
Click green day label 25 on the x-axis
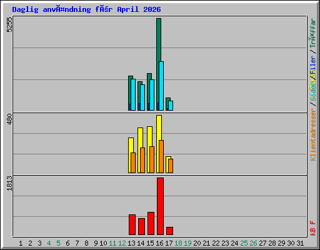coord(244,243)
